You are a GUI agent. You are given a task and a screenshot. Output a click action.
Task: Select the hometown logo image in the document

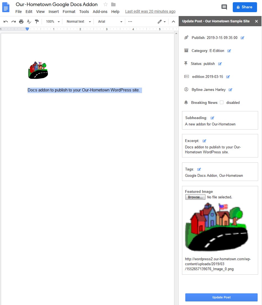[38, 70]
